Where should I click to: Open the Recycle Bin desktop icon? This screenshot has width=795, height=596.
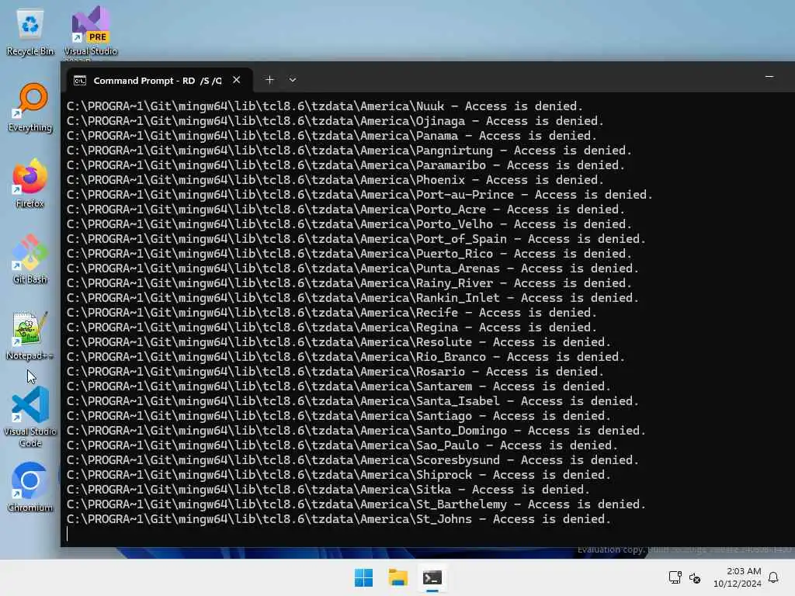(x=30, y=32)
